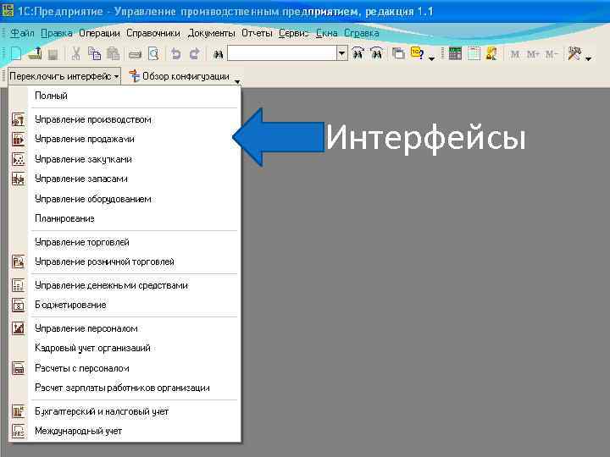Click the Paste clipboard icon
This screenshot has height=457, width=610.
(113, 53)
